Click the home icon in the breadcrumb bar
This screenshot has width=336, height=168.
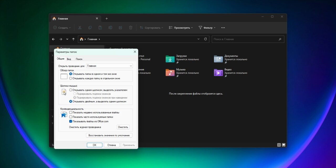[x=81, y=39]
